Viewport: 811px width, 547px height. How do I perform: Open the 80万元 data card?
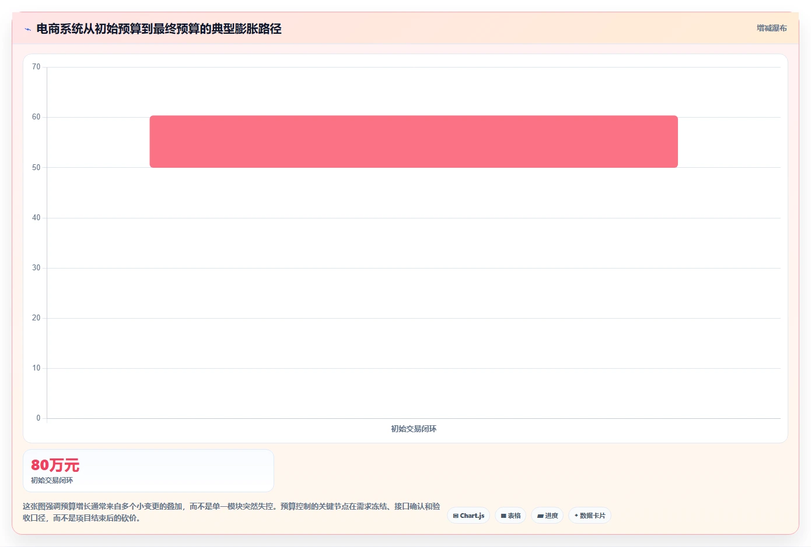point(148,471)
